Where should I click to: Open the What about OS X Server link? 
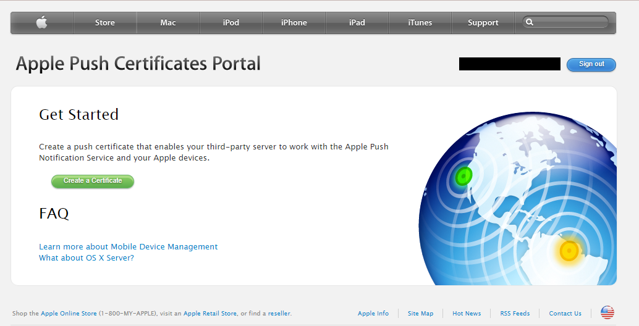coord(87,257)
